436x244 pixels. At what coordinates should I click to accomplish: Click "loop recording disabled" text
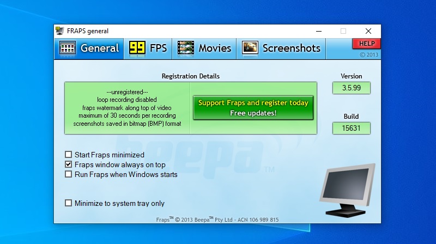coord(127,100)
